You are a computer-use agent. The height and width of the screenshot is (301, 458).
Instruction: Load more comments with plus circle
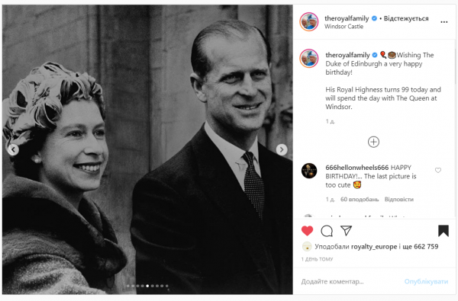[x=373, y=142]
